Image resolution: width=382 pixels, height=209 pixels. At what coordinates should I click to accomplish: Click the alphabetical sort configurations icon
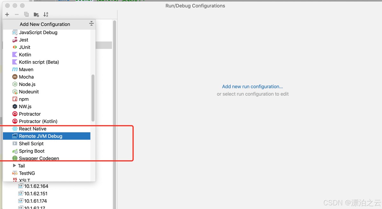click(x=46, y=15)
